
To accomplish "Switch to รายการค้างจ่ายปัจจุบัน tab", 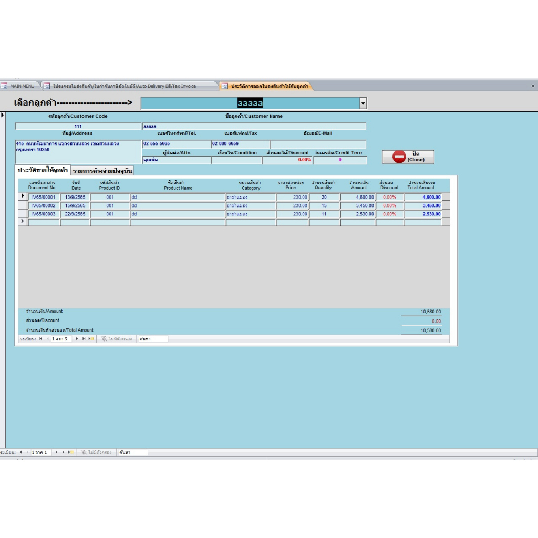I will point(102,171).
